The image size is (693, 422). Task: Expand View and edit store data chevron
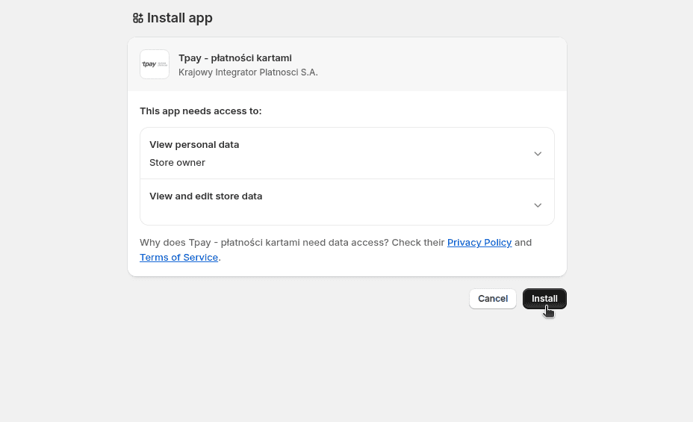tap(538, 205)
